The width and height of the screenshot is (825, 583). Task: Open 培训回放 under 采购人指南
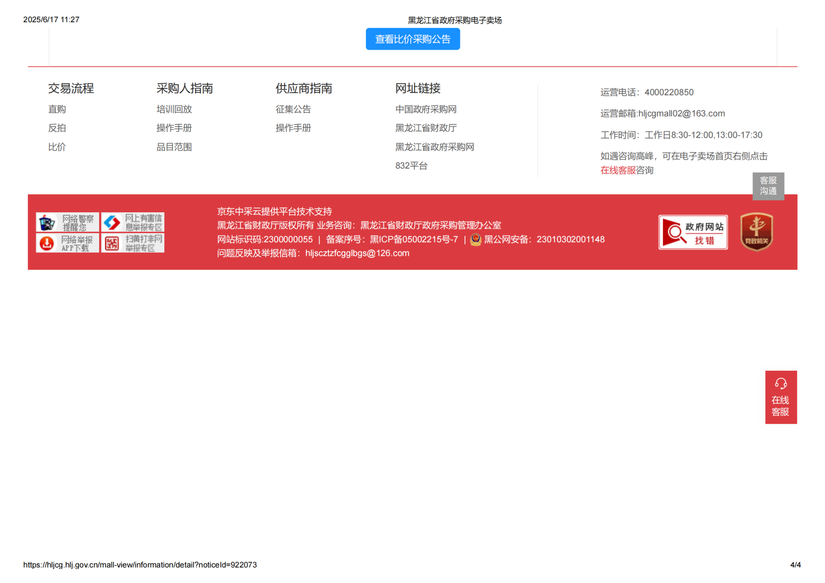coord(174,109)
